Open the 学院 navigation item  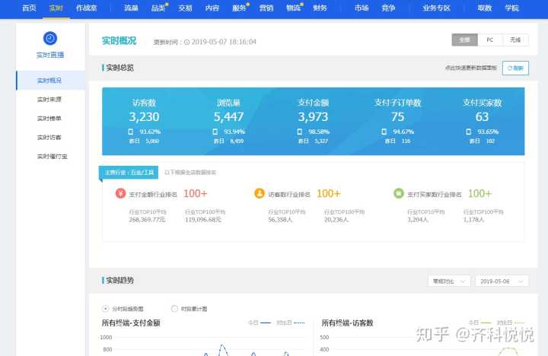tap(511, 8)
